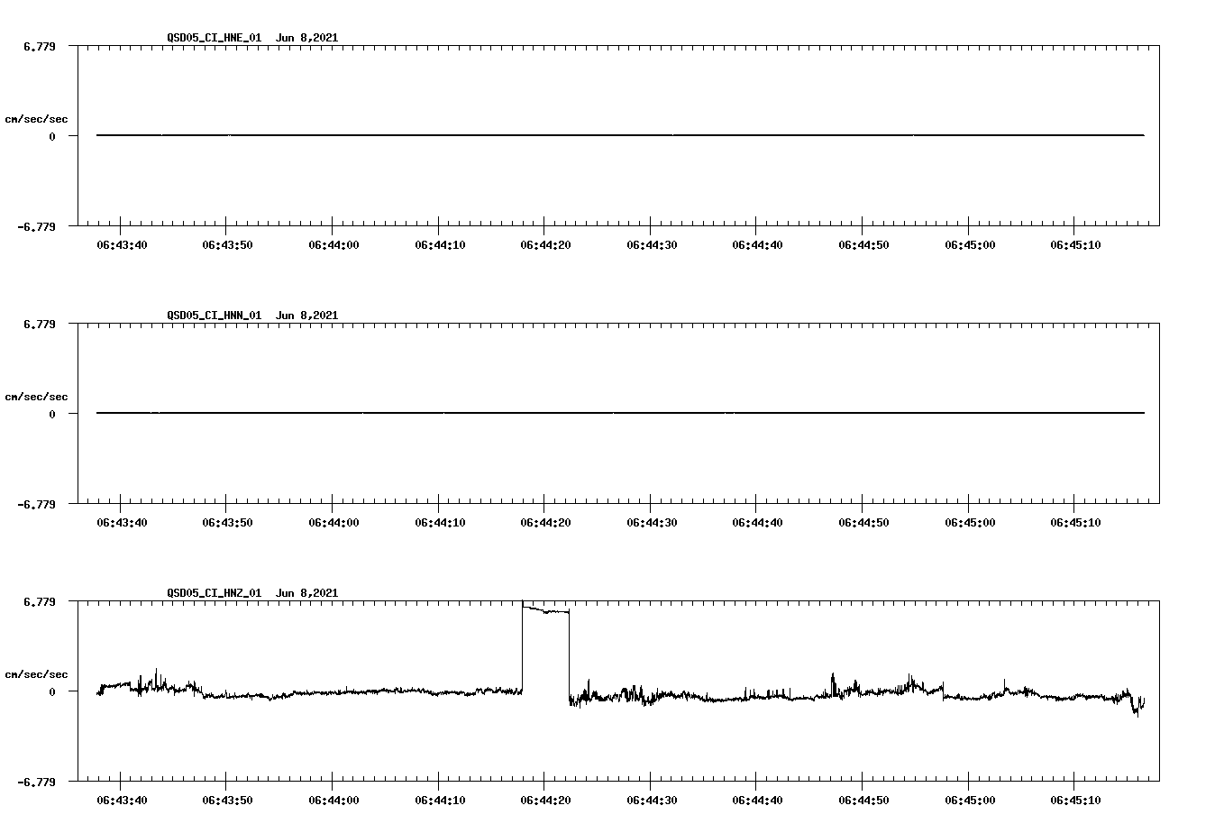This screenshot has height=833, width=1224.
Task: Click the cm/sec/sec unit label on HNE plot
Action: 37,119
